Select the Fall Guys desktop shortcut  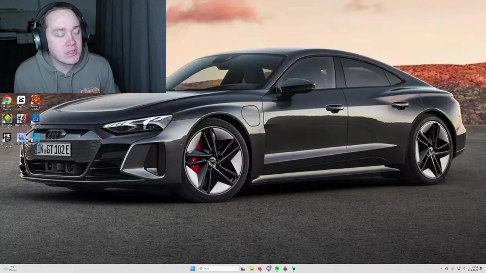pyautogui.click(x=21, y=139)
